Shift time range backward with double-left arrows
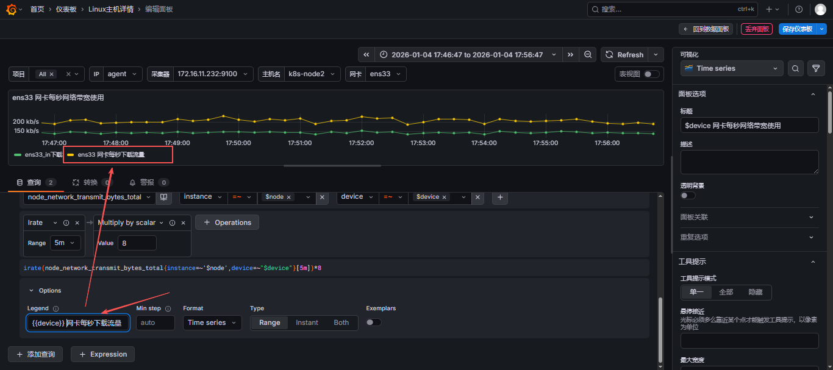The image size is (833, 370). (x=366, y=55)
